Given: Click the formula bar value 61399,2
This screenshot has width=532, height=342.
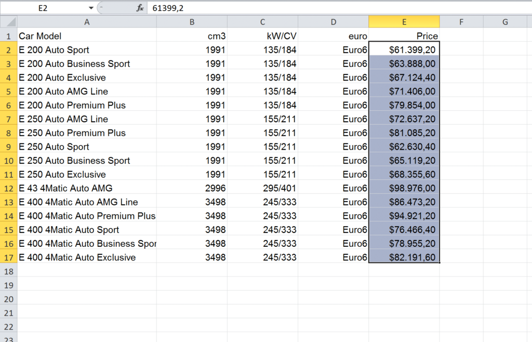Looking at the screenshot, I should 168,8.
